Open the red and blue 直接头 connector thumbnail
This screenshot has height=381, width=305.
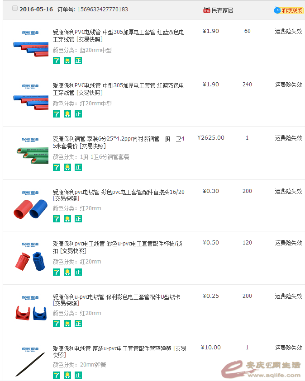point(30,206)
